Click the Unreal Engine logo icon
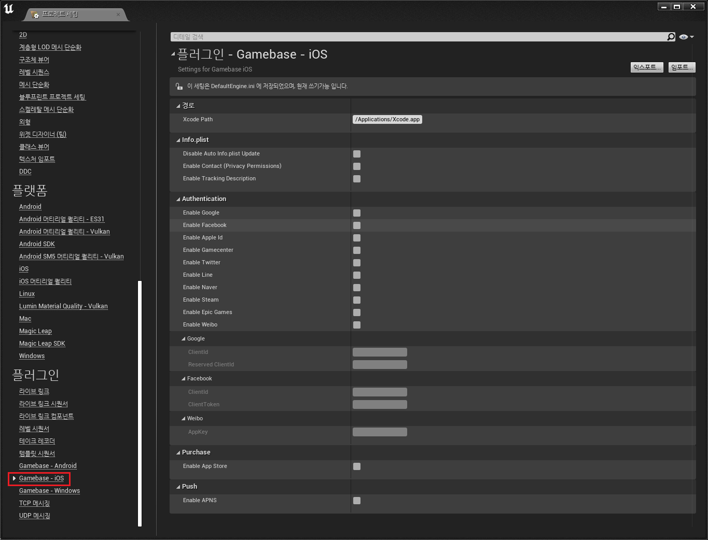Image resolution: width=708 pixels, height=540 pixels. click(9, 9)
